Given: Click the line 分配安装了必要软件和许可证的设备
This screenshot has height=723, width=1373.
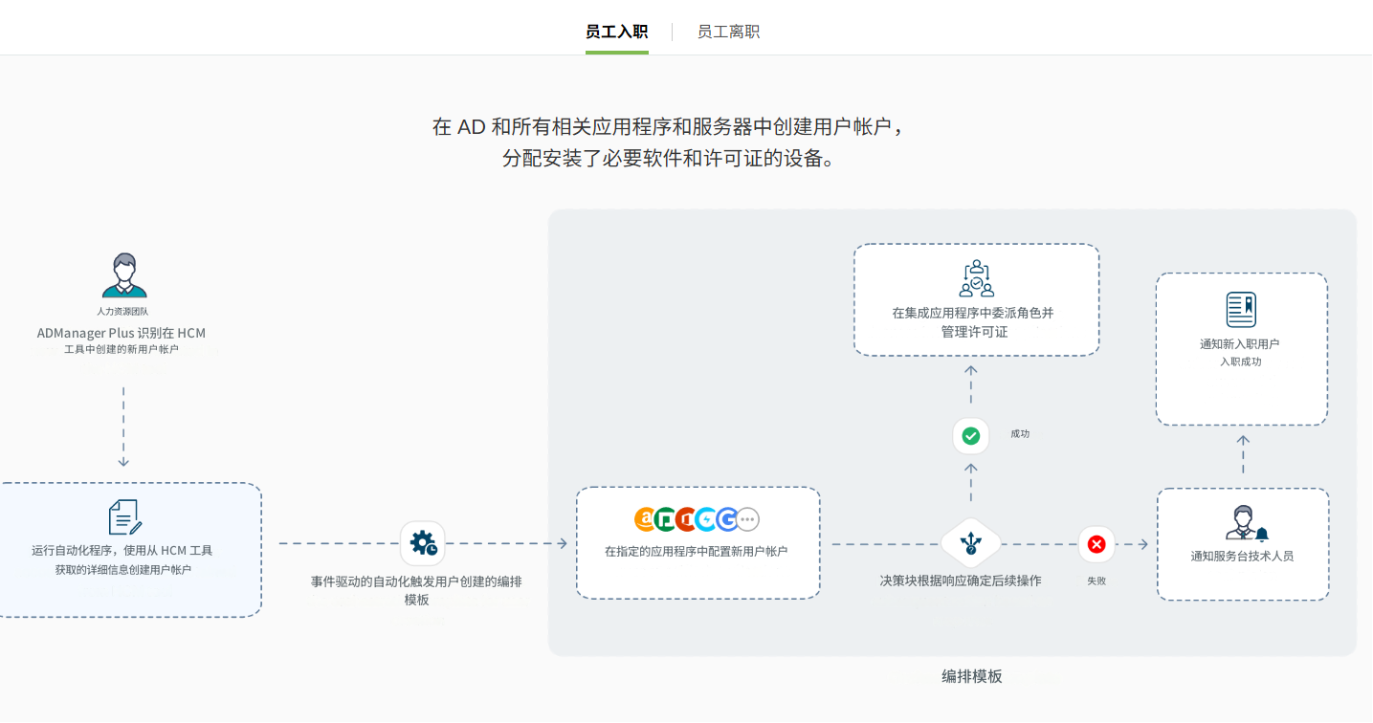Looking at the screenshot, I should pyautogui.click(x=668, y=159).
